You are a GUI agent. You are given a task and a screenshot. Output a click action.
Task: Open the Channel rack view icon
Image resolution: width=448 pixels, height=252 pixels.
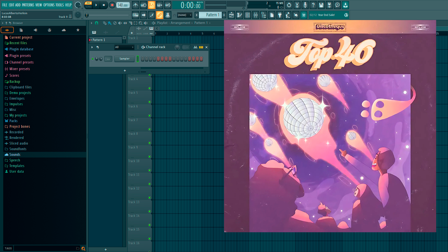(248, 15)
